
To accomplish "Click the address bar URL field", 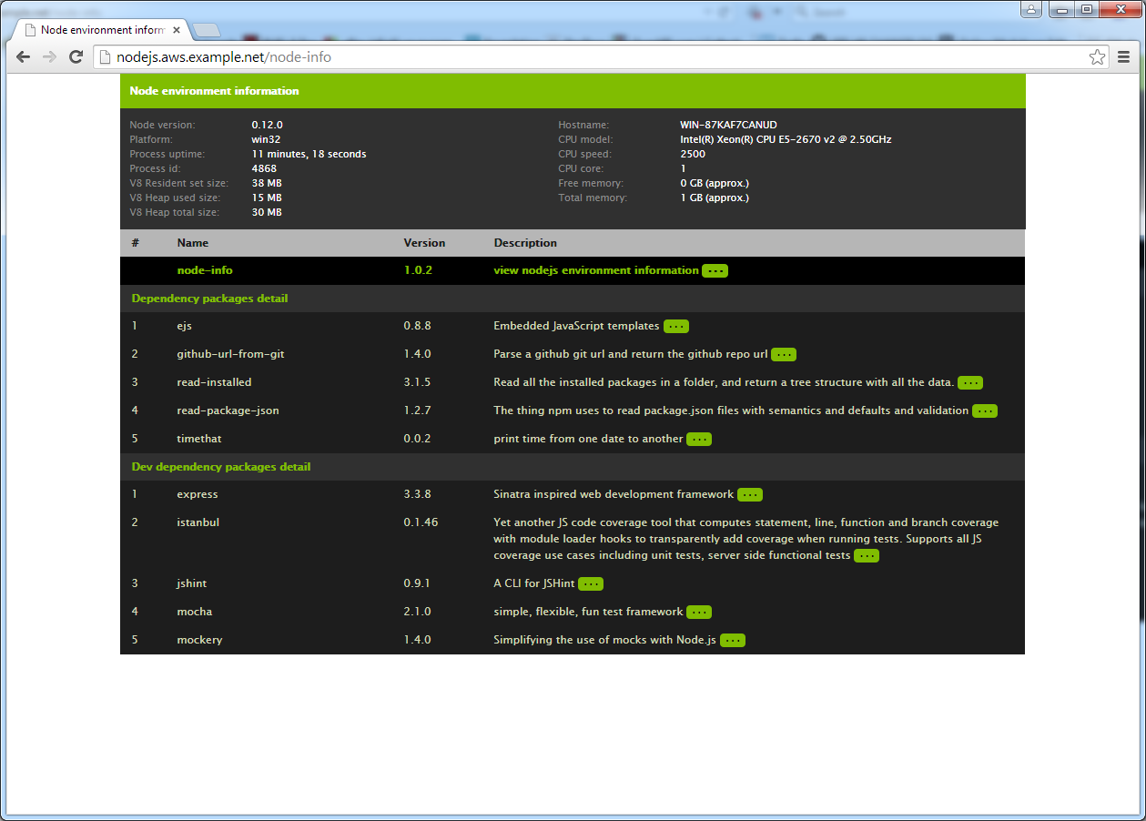I will pos(592,57).
